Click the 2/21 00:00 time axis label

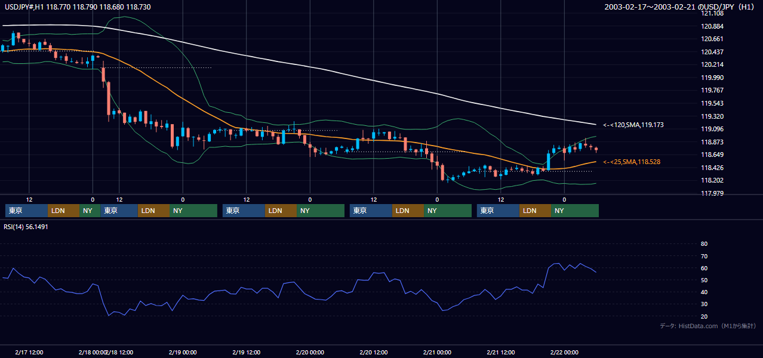click(437, 353)
